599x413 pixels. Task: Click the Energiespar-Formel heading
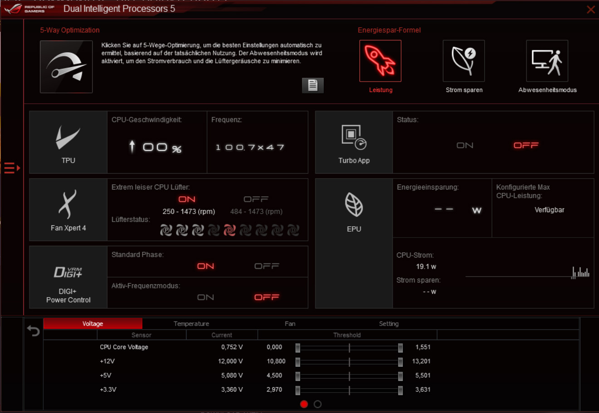(x=389, y=30)
